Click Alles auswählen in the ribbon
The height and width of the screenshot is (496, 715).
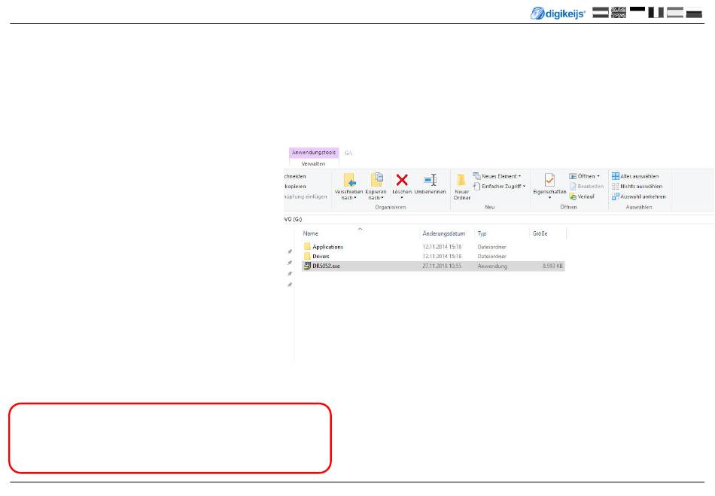(x=638, y=176)
